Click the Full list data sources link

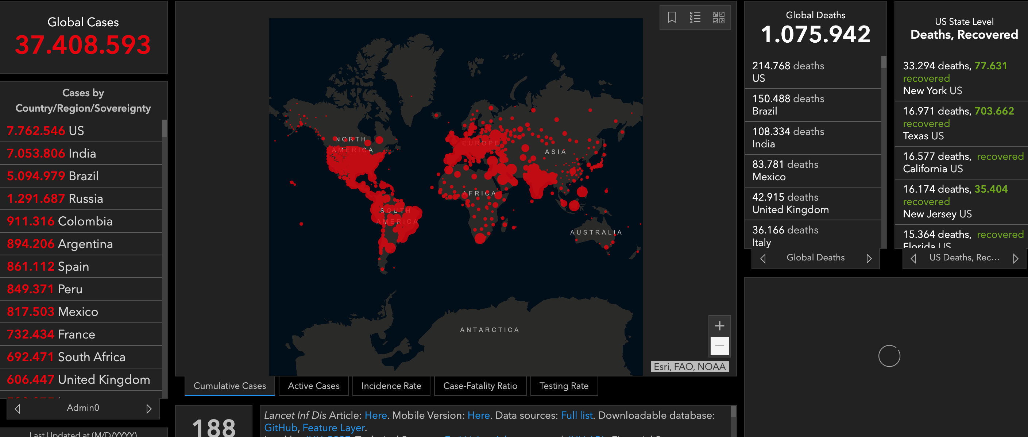576,415
